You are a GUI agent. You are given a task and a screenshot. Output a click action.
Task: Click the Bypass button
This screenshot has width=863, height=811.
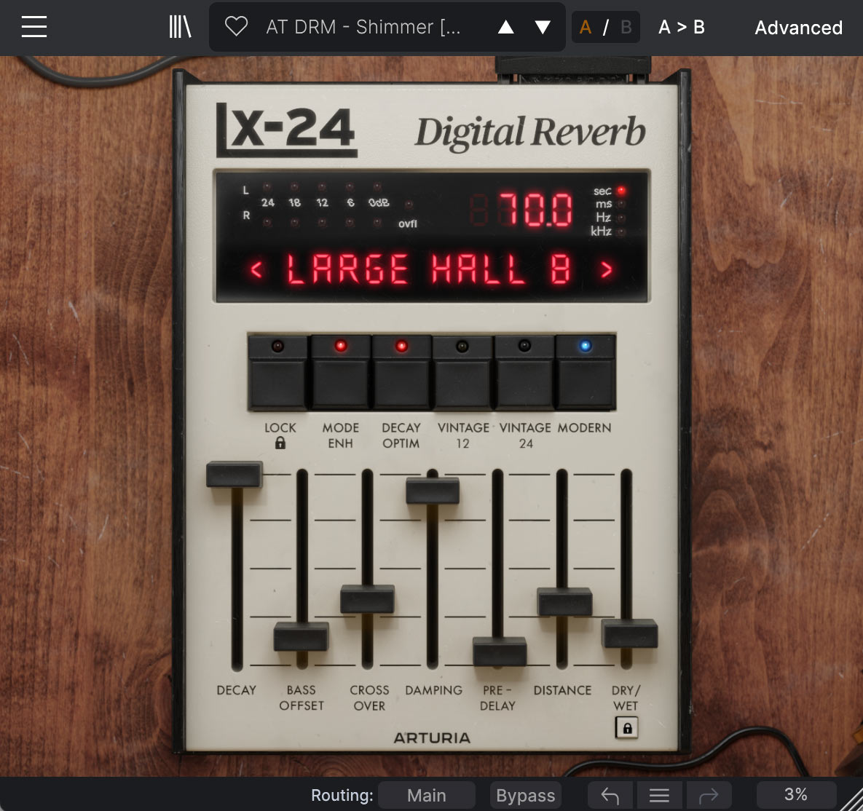526,796
